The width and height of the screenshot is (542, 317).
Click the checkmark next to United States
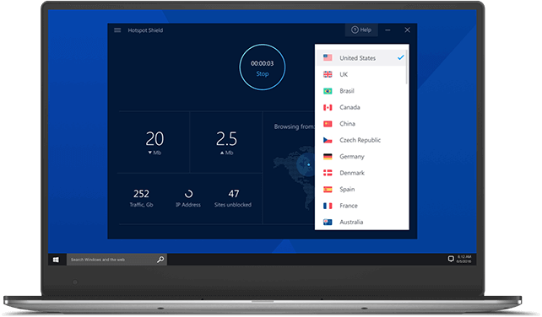[x=401, y=57]
